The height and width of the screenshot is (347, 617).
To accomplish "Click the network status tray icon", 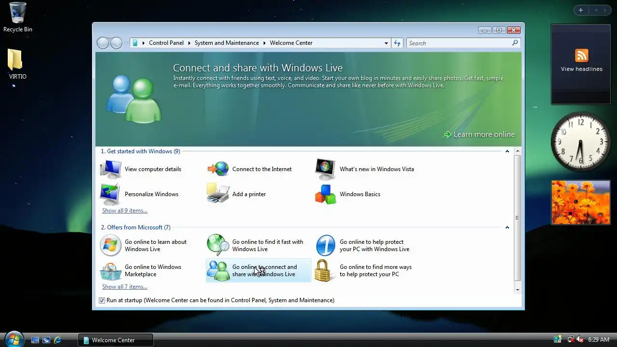I will (570, 340).
